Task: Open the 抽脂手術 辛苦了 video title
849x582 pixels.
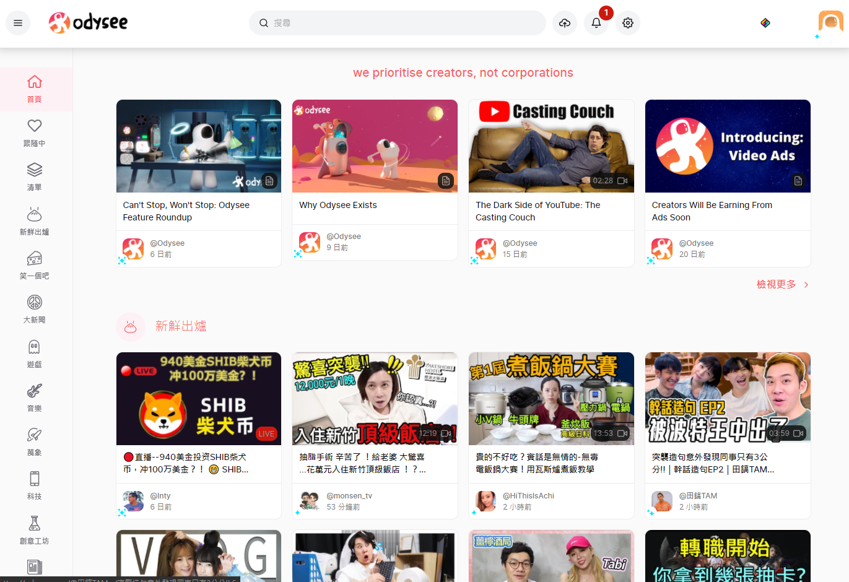Action: 363,463
